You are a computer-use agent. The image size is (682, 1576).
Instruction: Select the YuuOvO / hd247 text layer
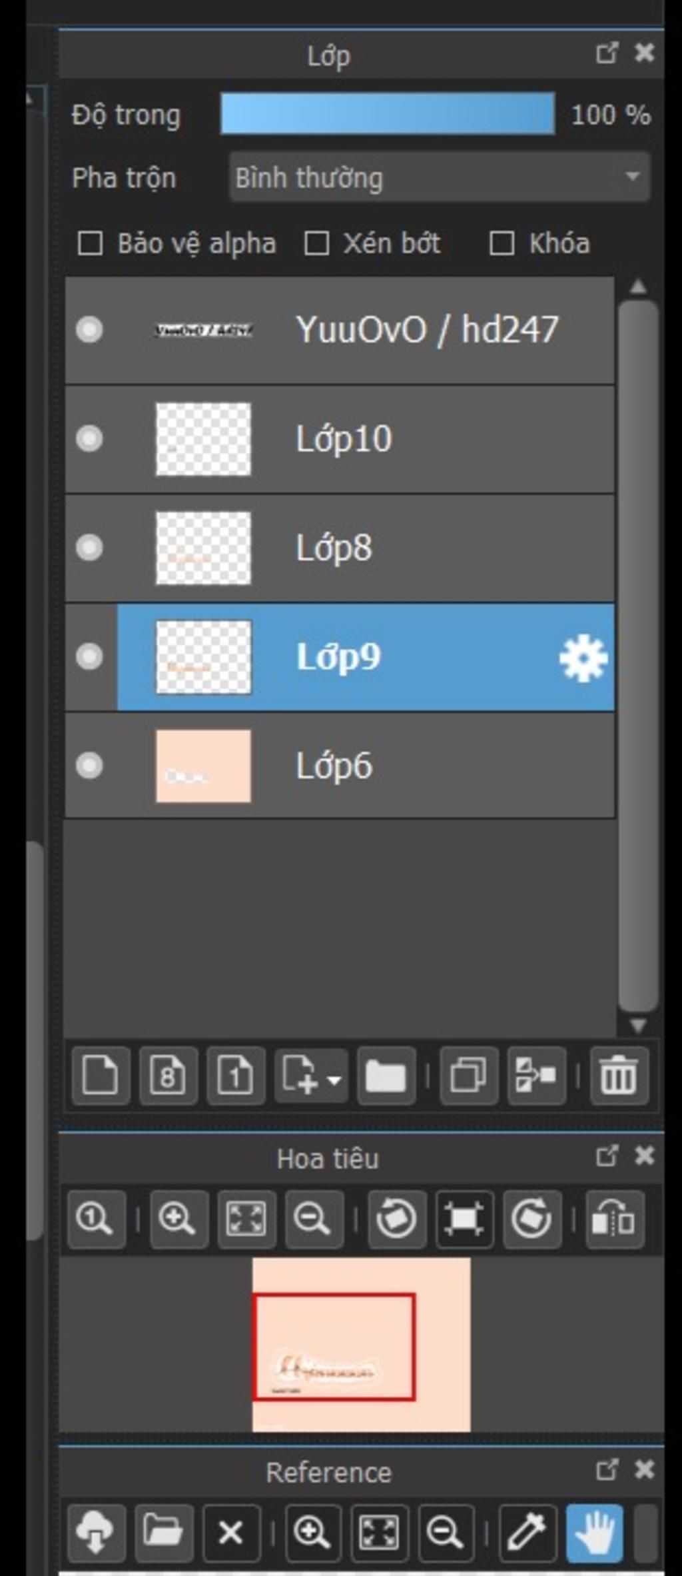click(x=426, y=330)
